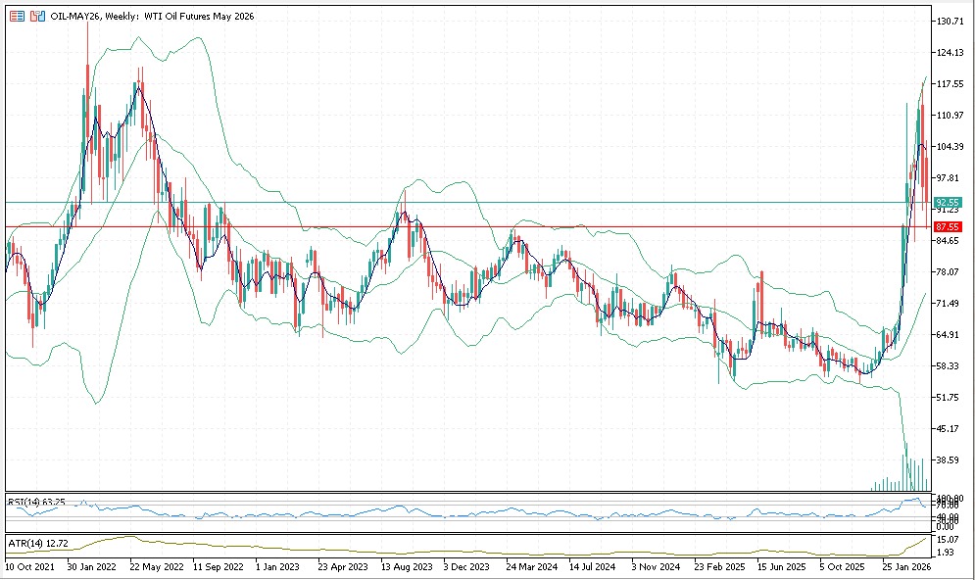975x580 pixels.
Task: Click 38.59 on the price scale
Action: click(949, 460)
